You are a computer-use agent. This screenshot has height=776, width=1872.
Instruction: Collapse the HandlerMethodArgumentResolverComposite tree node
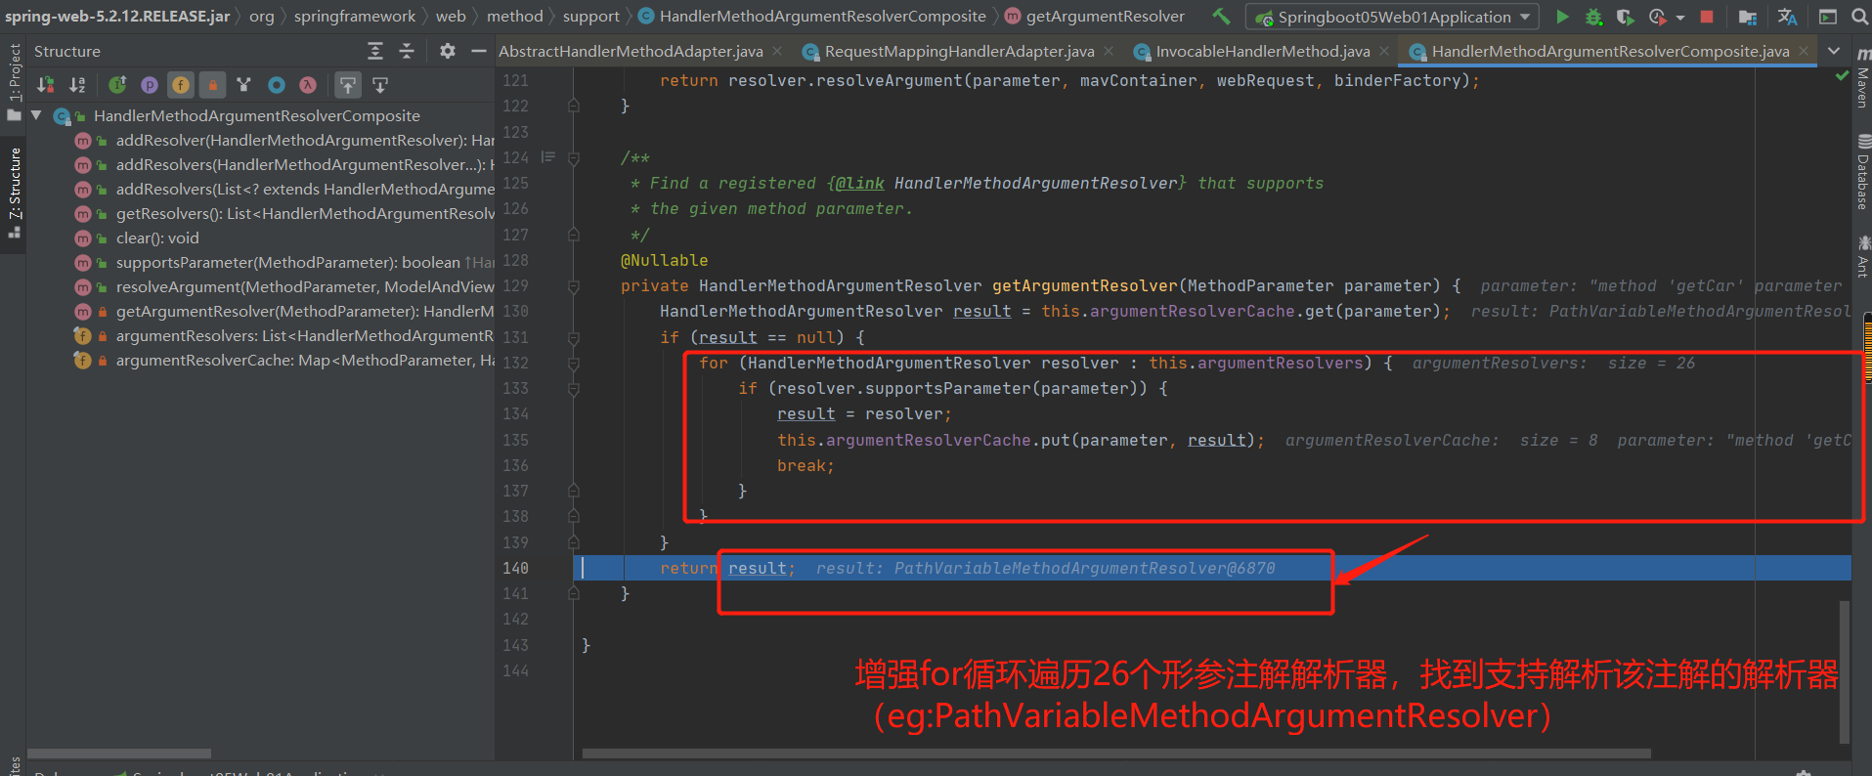click(36, 115)
